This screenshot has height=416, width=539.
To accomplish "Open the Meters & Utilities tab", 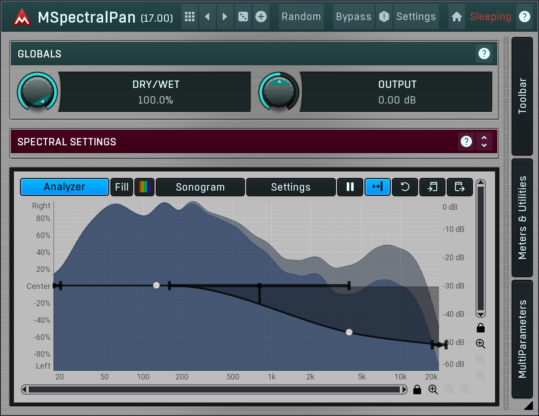I will (522, 218).
